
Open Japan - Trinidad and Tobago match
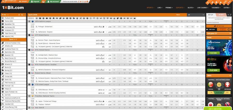point(47,101)
